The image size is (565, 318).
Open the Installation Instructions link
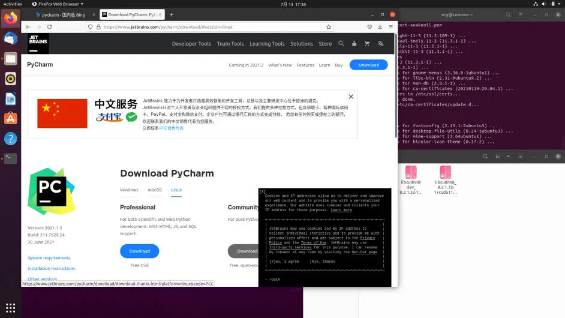(x=51, y=268)
